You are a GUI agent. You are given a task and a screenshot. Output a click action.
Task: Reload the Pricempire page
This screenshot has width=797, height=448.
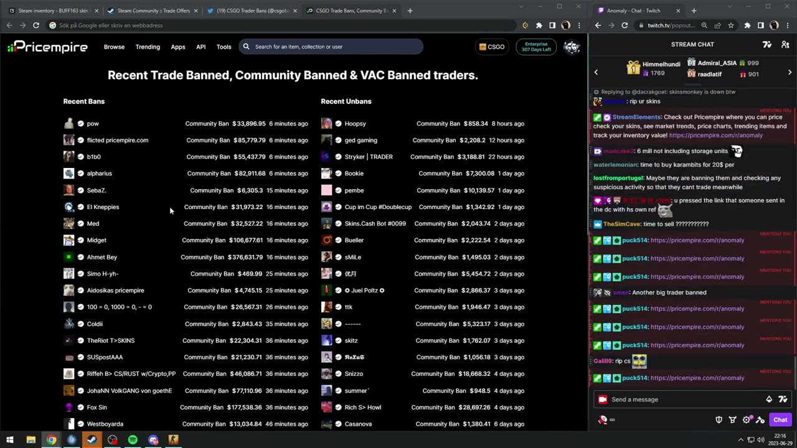point(36,26)
